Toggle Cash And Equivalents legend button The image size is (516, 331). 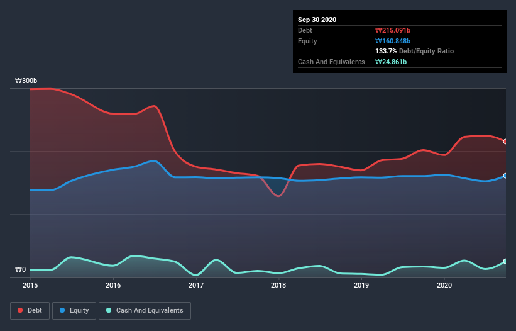point(145,311)
